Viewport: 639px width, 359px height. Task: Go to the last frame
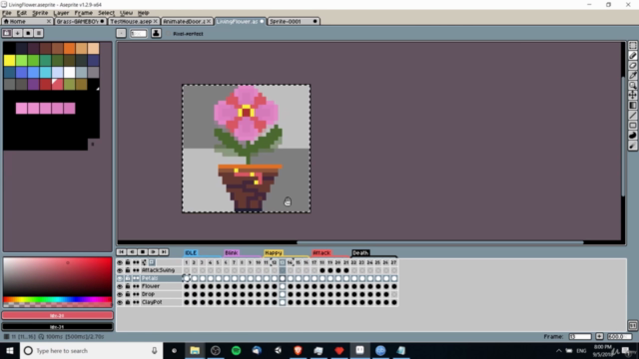[x=164, y=252]
